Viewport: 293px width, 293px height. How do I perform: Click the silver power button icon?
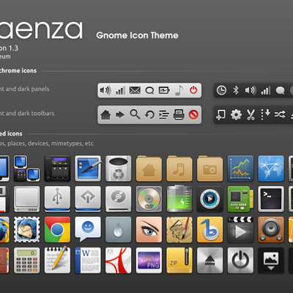[x=240, y=260]
